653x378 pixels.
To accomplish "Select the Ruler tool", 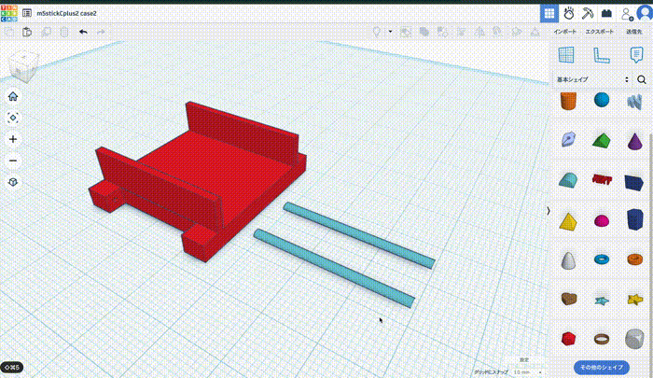I will (600, 54).
